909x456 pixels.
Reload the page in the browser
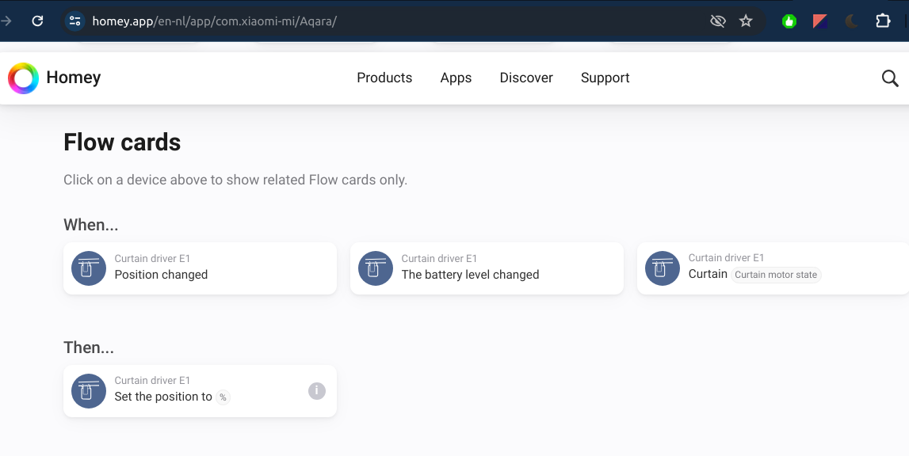pos(37,21)
